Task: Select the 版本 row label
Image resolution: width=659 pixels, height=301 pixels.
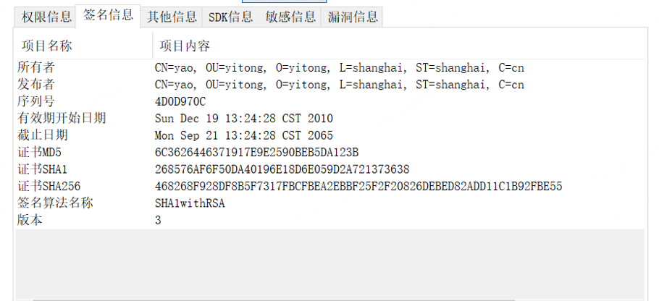Action: pyautogui.click(x=30, y=220)
